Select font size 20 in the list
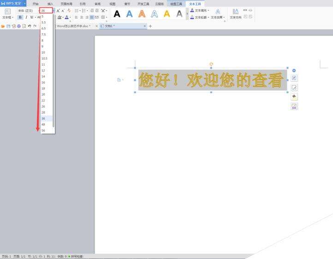Viewport: 333px width, 259px height. (47, 94)
